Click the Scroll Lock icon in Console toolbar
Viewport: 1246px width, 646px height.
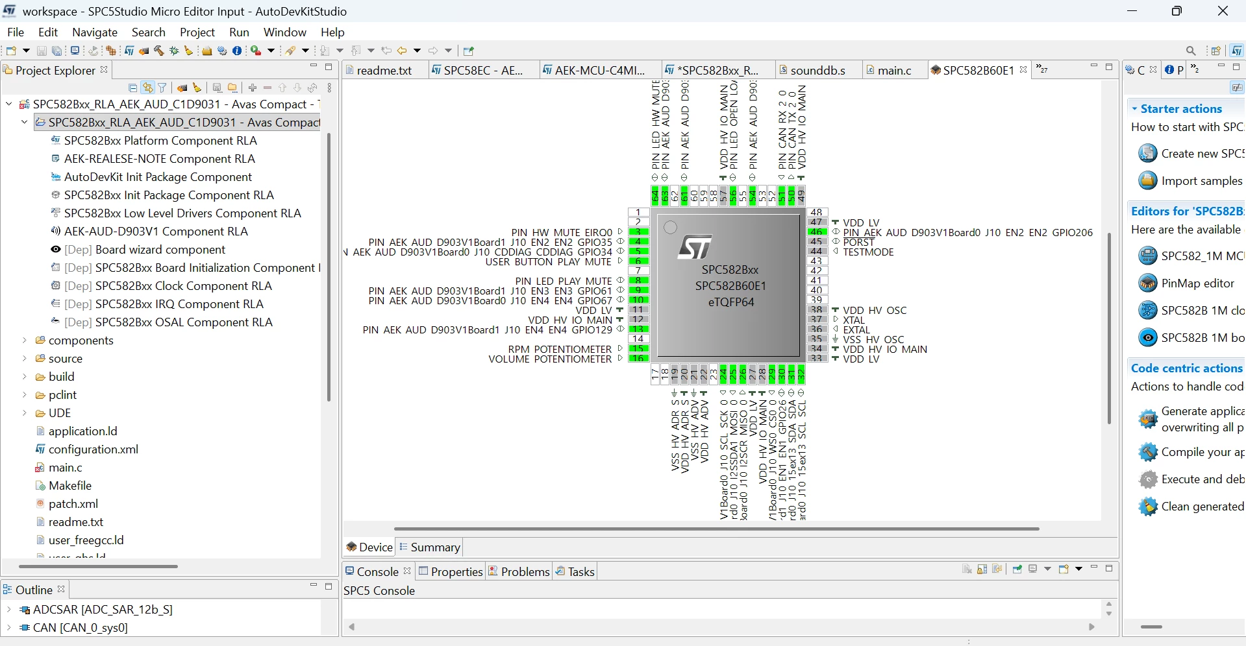click(982, 569)
